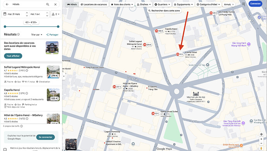Select the Hôtels filter tab
The width and height of the screenshot is (267, 151).
click(72, 4)
